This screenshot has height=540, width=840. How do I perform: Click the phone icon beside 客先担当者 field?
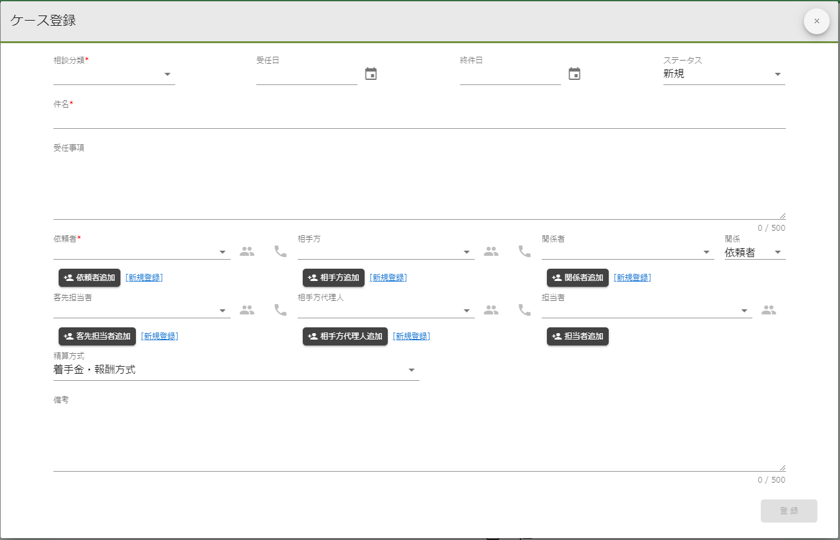(280, 310)
